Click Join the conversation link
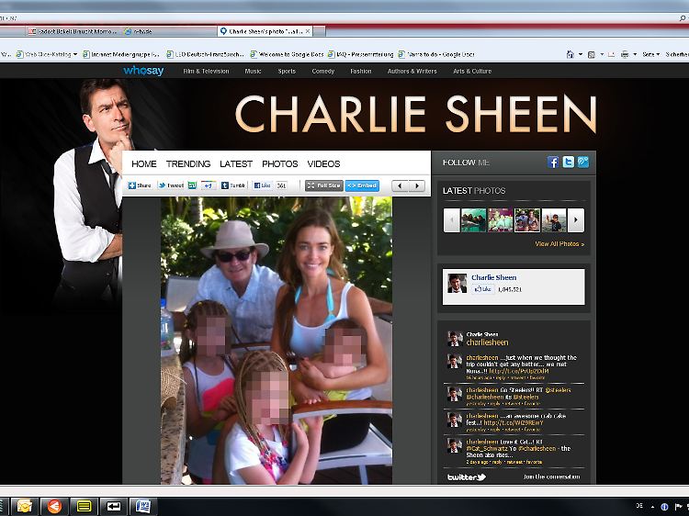Screen dimensions: 689x516 (x=551, y=477)
